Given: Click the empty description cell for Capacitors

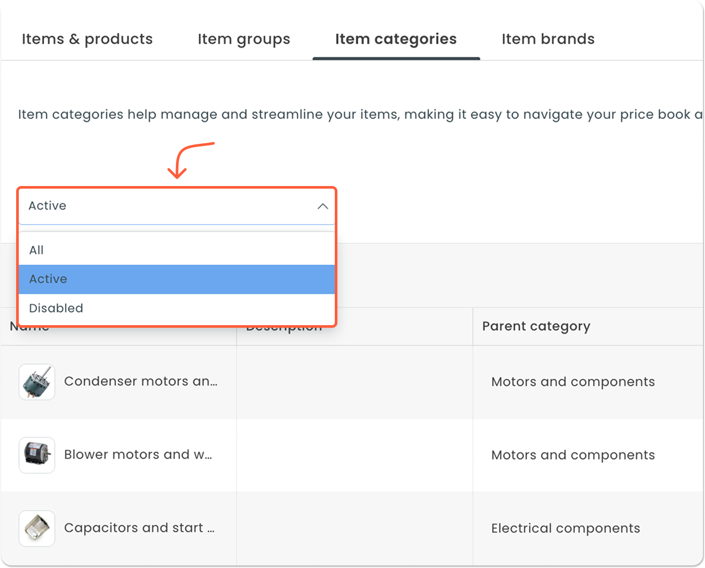Looking at the screenshot, I should point(354,528).
